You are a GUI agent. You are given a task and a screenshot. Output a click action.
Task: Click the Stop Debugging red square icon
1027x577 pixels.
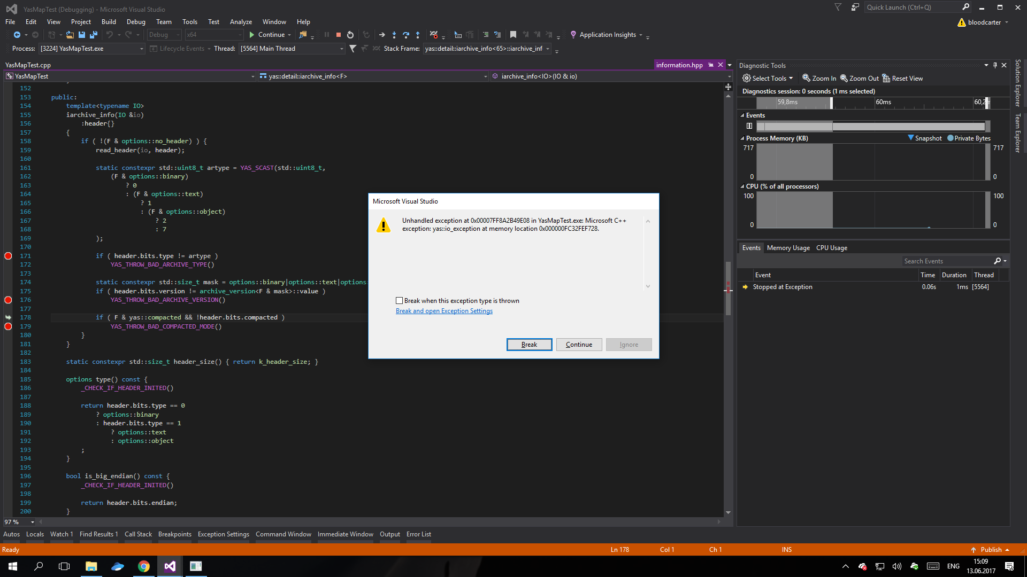(339, 35)
